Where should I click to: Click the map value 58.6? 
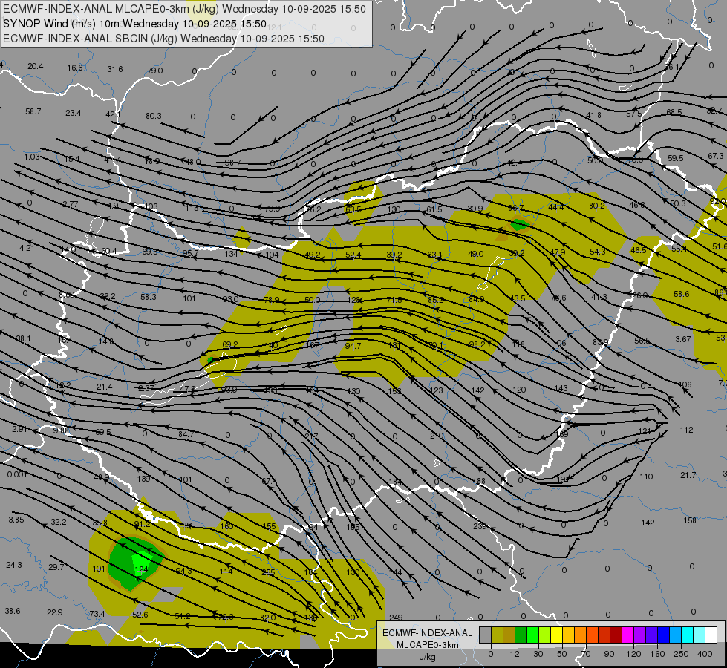(x=682, y=294)
